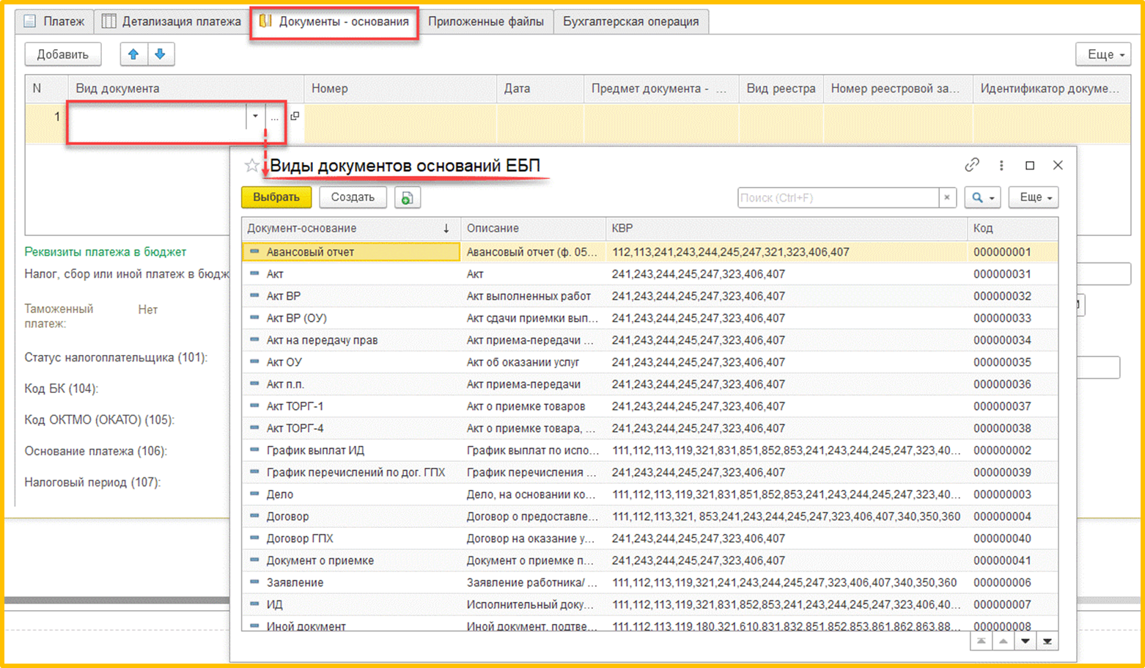The width and height of the screenshot is (1145, 668).
Task: Open the dialog's three-dot options menu
Action: click(x=1001, y=165)
